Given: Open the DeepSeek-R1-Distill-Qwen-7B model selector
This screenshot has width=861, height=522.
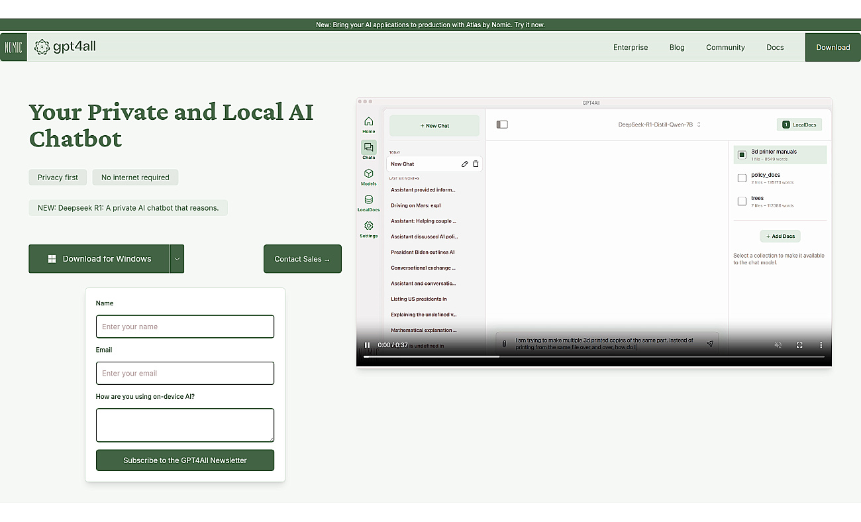Looking at the screenshot, I should tap(659, 125).
